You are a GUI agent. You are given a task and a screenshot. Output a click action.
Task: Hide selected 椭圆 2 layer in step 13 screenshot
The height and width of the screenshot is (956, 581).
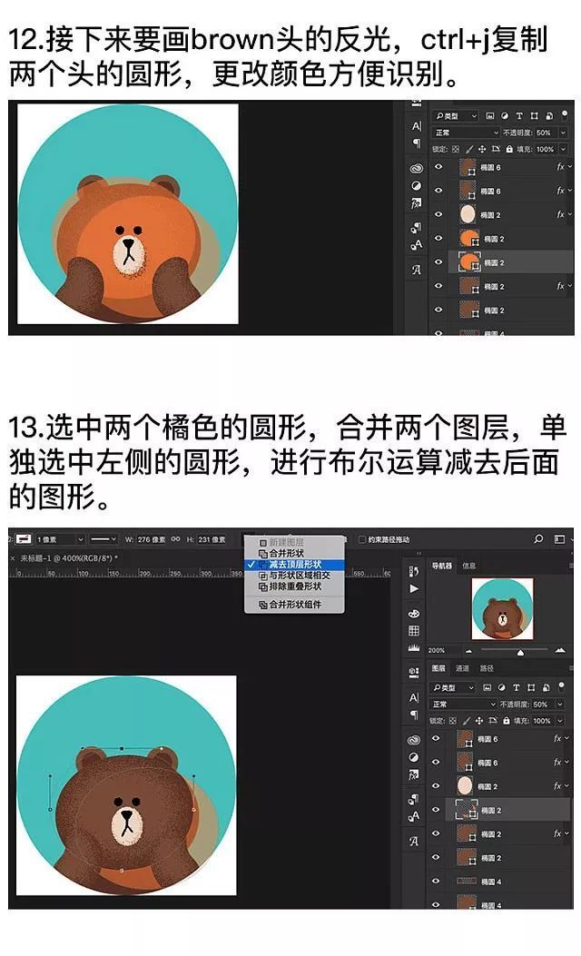point(435,810)
